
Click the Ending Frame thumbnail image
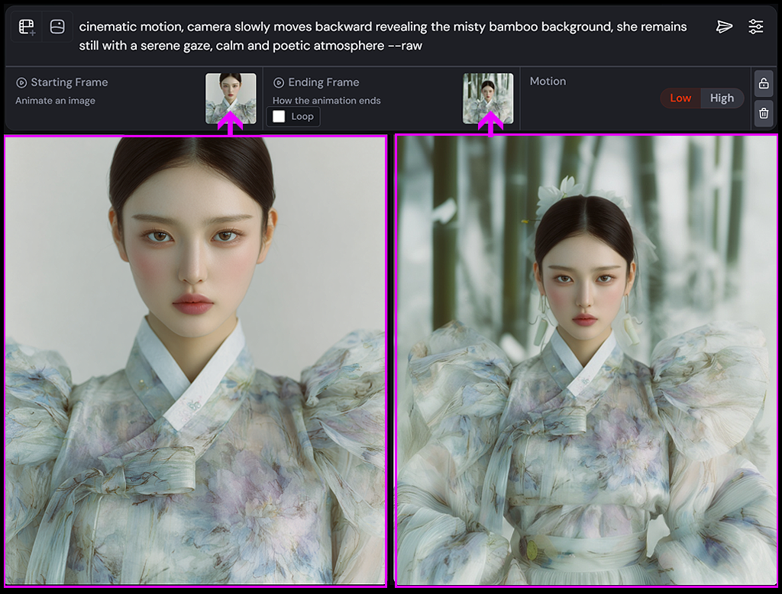coord(488,98)
